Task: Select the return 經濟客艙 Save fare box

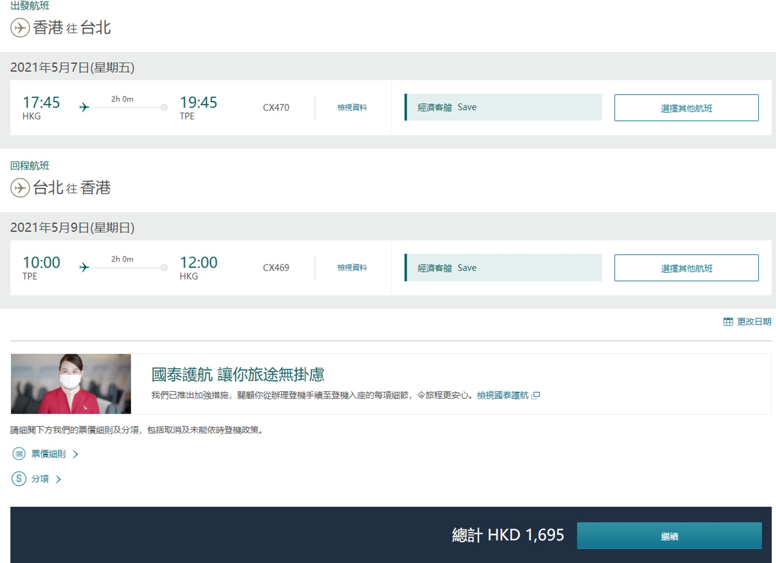Action: (x=503, y=268)
